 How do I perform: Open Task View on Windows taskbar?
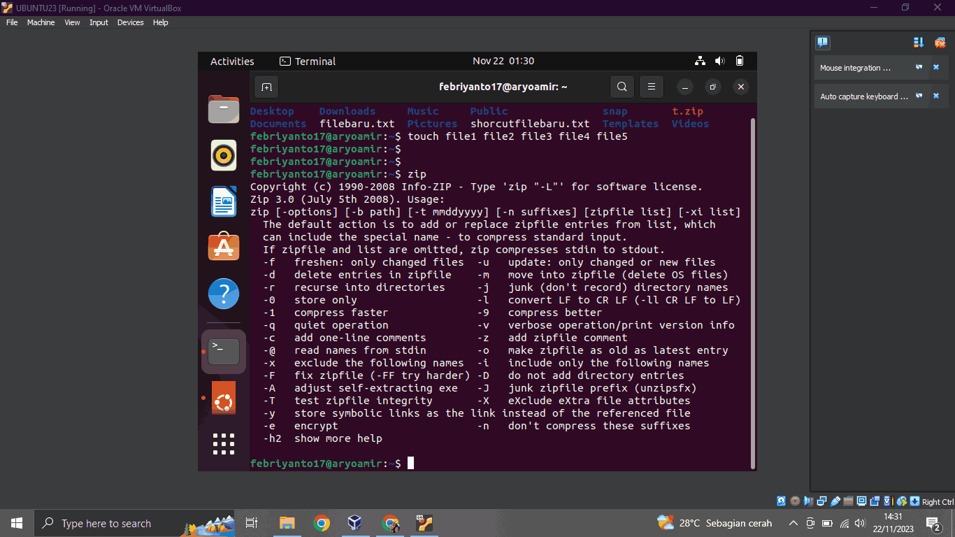pos(252,523)
